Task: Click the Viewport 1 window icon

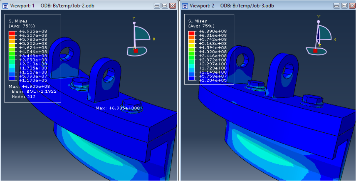Action: tap(5, 6)
